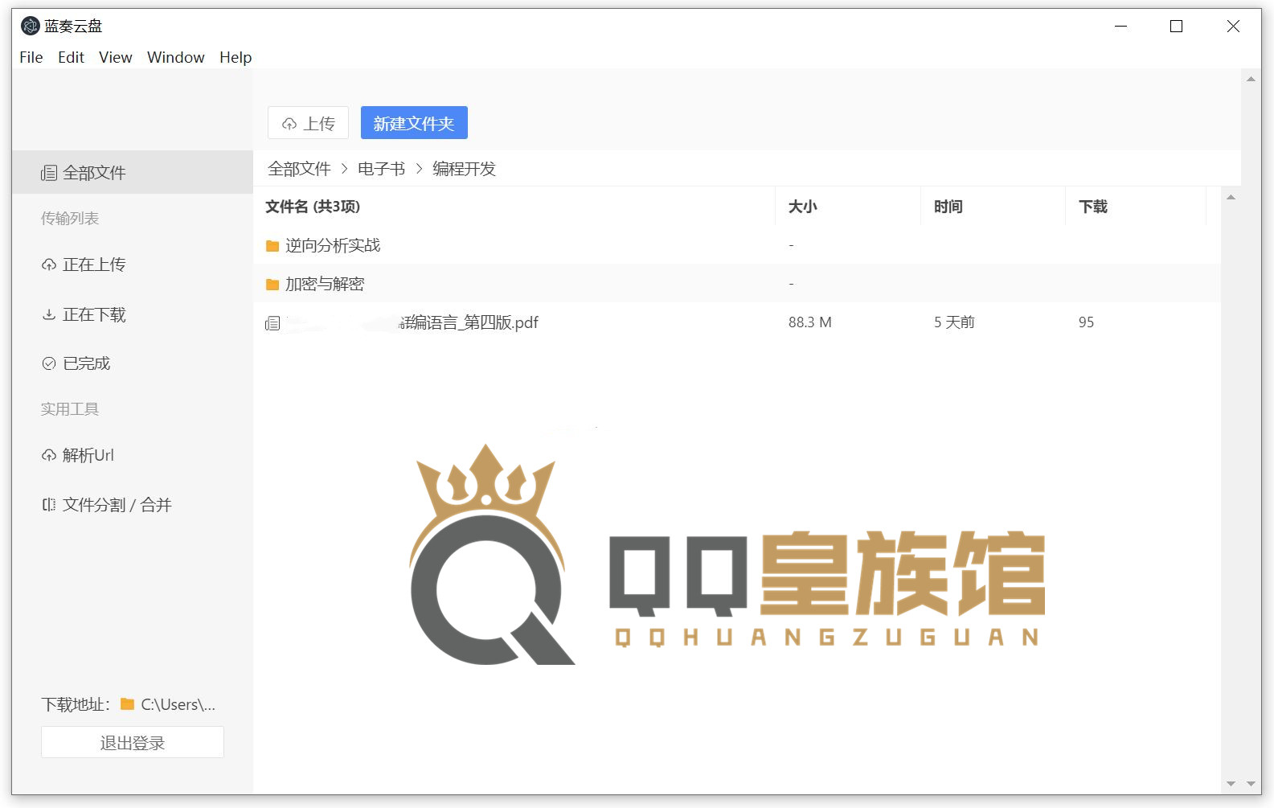1274x808 pixels.
Task: Log out with 退出登录 button
Action: pyautogui.click(x=133, y=742)
